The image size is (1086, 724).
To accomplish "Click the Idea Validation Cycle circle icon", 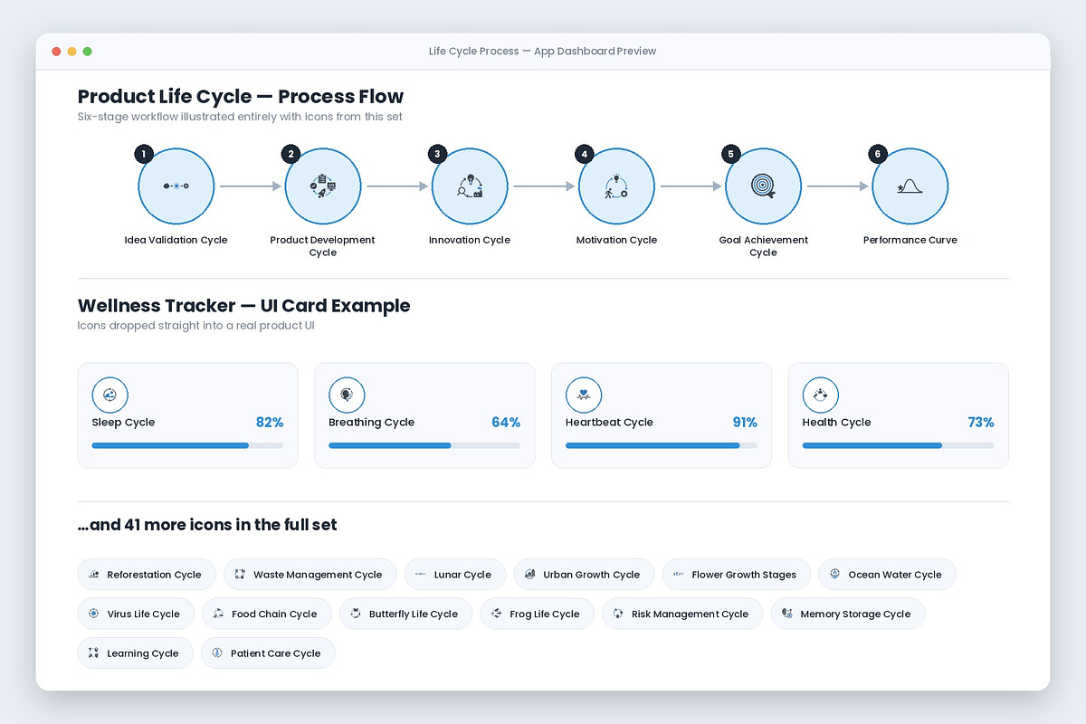I will (176, 186).
